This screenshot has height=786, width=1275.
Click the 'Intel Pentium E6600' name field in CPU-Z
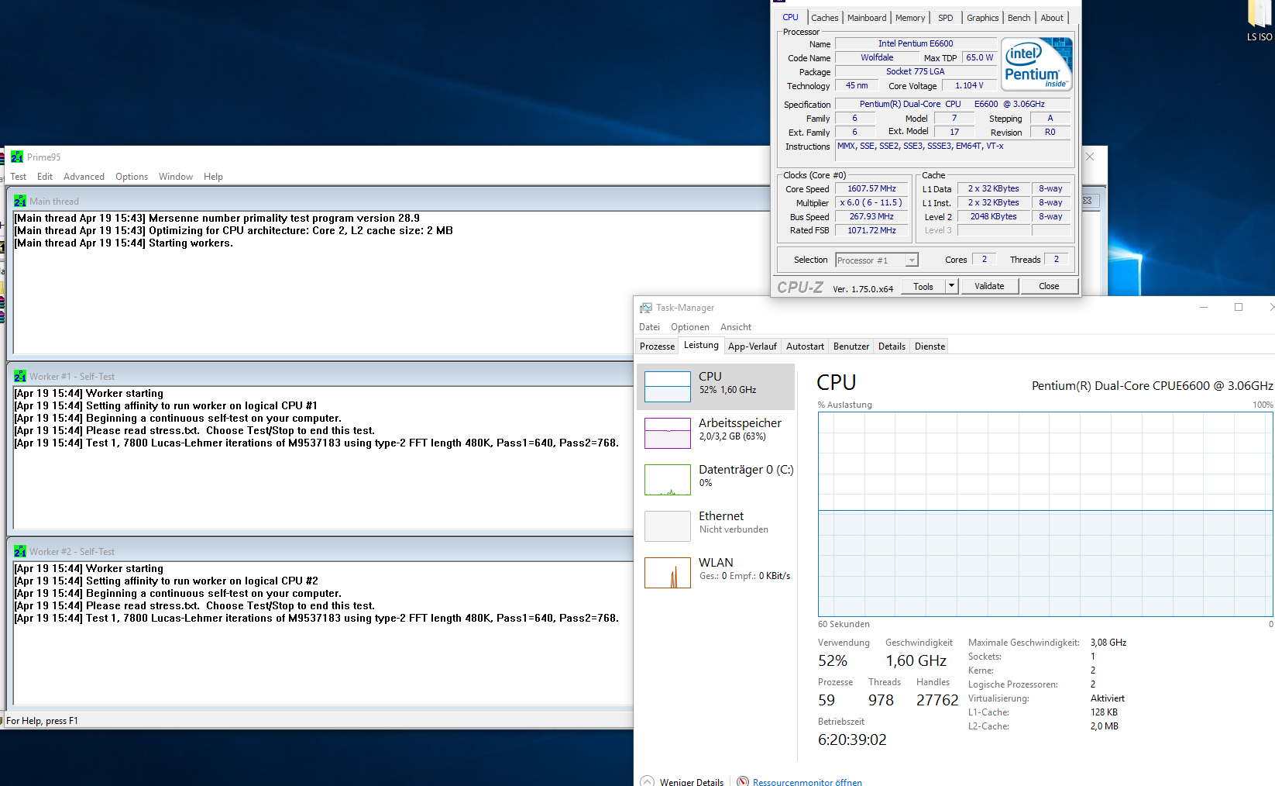coord(916,43)
